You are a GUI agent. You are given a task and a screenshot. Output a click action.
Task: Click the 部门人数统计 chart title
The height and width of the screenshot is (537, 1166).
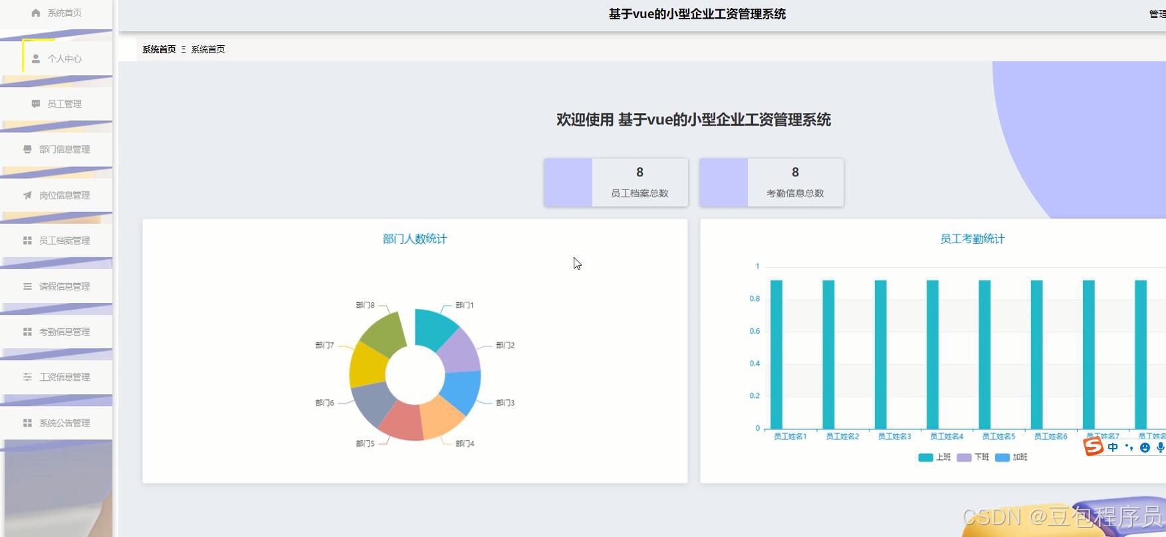[x=415, y=239]
